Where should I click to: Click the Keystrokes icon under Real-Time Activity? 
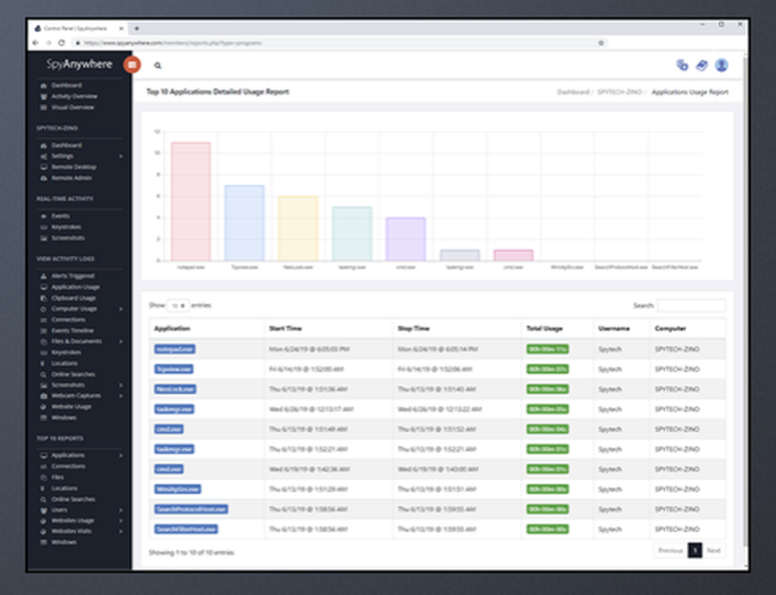(x=43, y=227)
